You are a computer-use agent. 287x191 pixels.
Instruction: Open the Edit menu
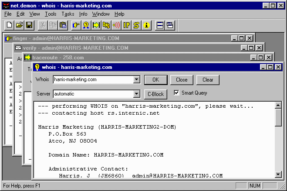point(20,14)
